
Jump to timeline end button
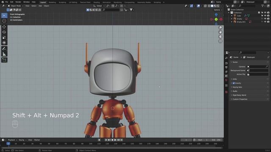122,140
